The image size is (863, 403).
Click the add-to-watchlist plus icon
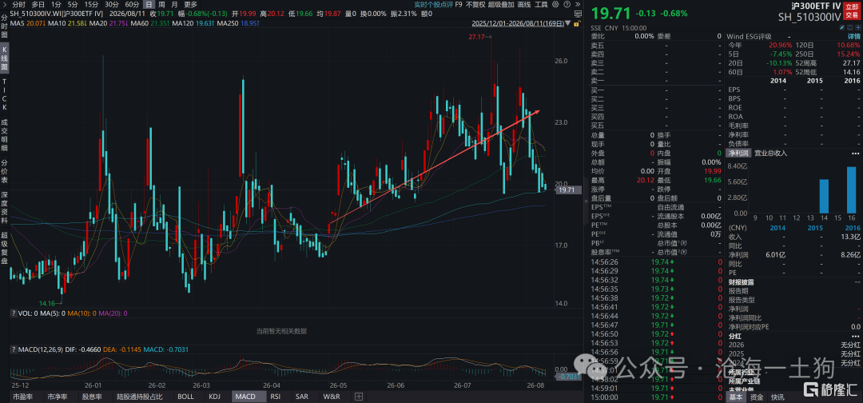pos(857,27)
